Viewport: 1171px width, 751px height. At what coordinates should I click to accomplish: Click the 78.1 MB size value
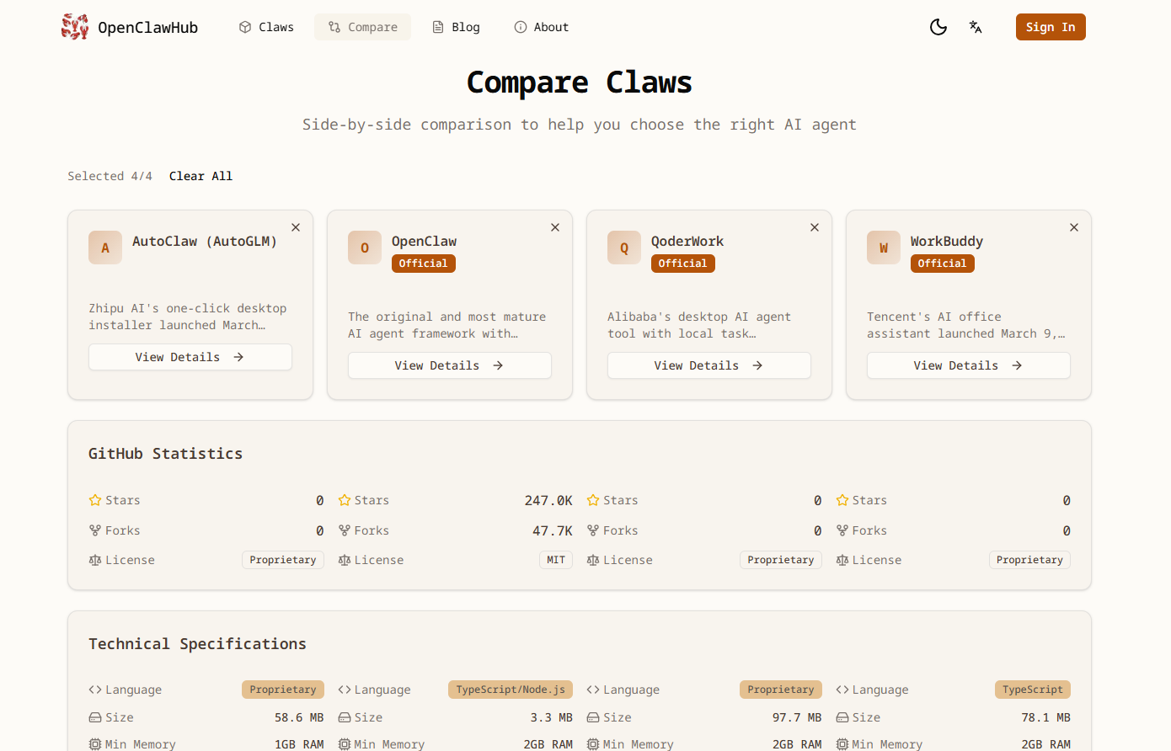pyautogui.click(x=1046, y=717)
